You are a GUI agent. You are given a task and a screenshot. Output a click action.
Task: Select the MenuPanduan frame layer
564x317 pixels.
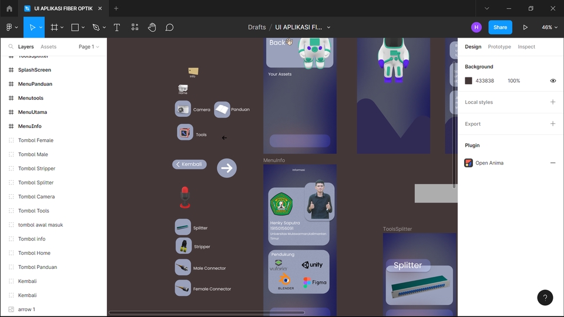(x=35, y=84)
